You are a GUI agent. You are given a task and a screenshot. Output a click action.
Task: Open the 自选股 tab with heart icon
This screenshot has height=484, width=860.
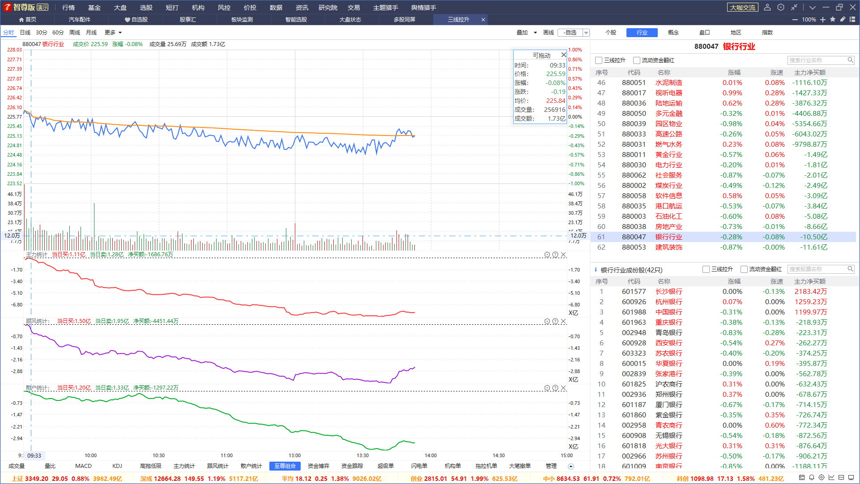(x=136, y=20)
